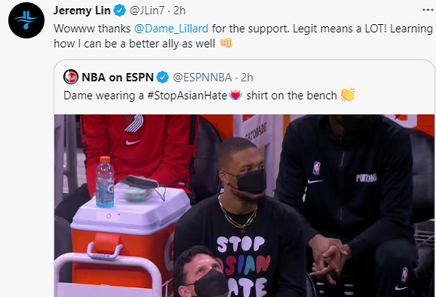Click the heart emoji after the hashtag
This screenshot has height=297, width=436.
[x=235, y=95]
